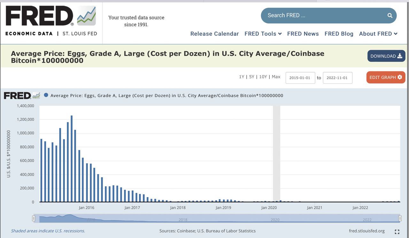Screen dimensions: 409x238
Task: Click the blue series legend dot
Action: (46, 95)
